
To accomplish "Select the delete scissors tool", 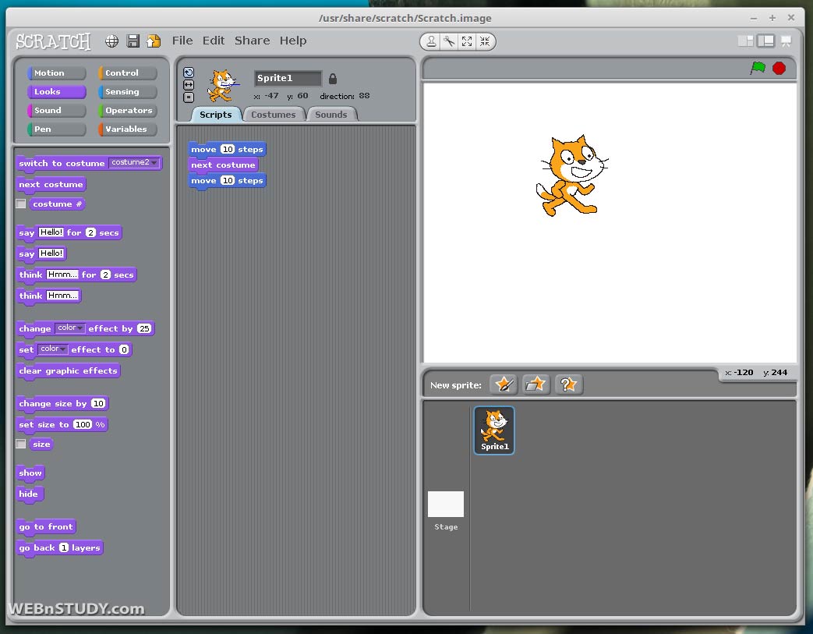I will (x=449, y=41).
